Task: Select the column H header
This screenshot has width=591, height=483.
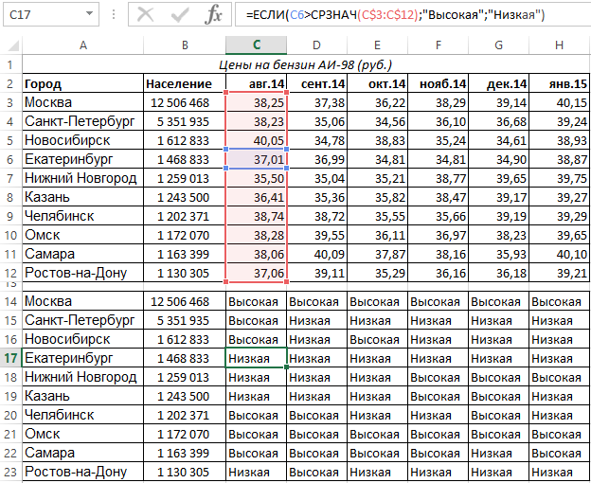Action: point(559,45)
